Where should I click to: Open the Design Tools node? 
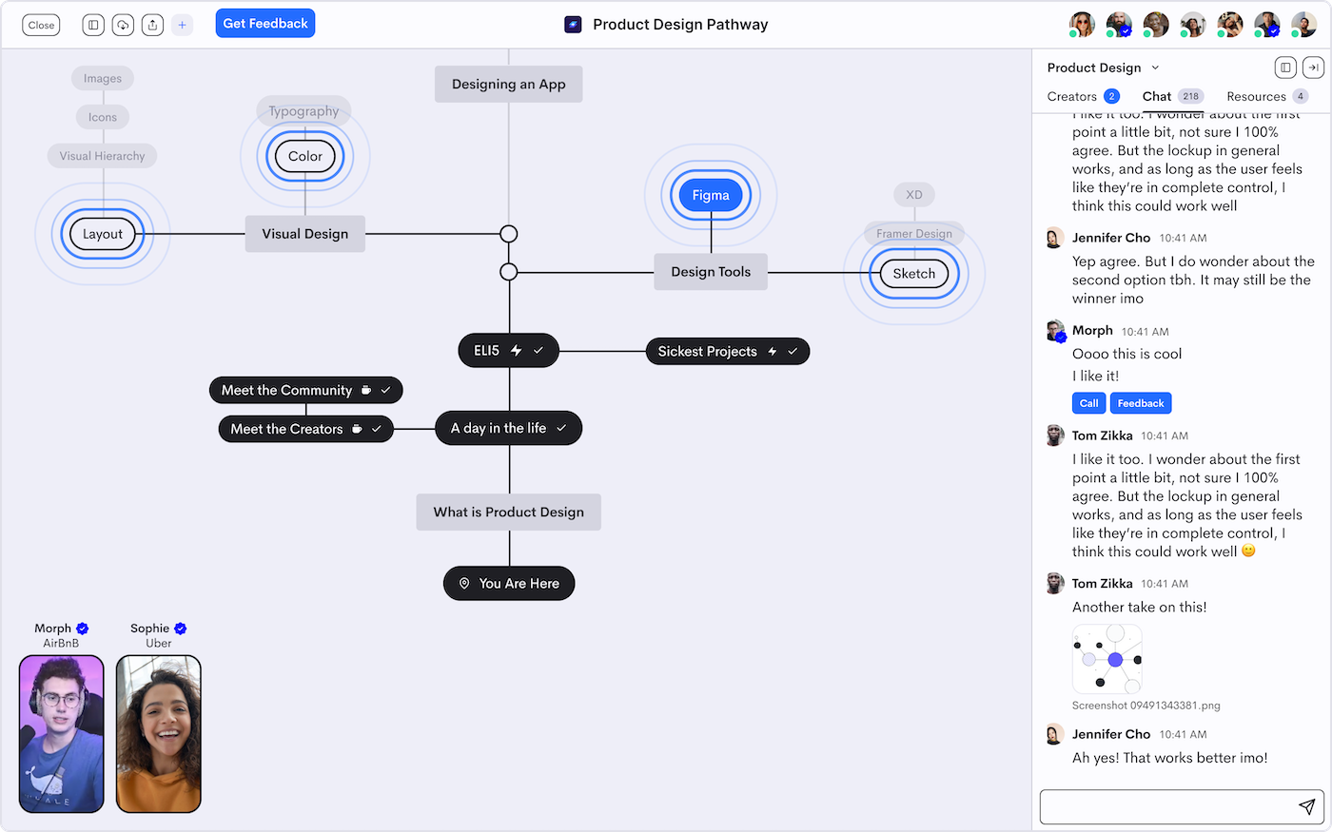click(x=711, y=272)
